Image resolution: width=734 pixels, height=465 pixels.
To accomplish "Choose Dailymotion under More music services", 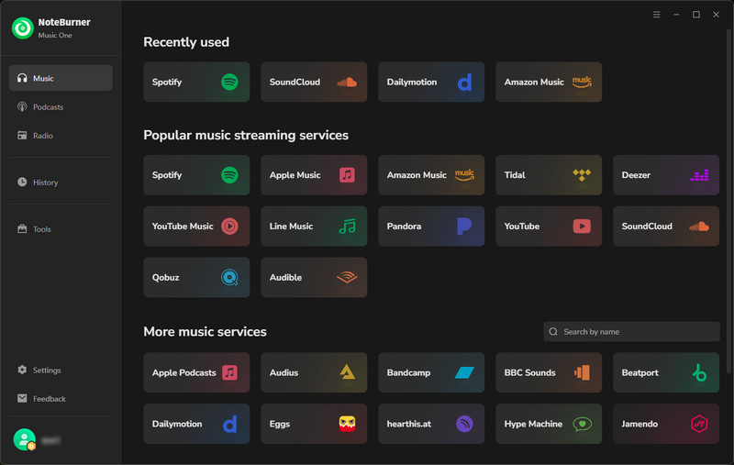I will (196, 424).
